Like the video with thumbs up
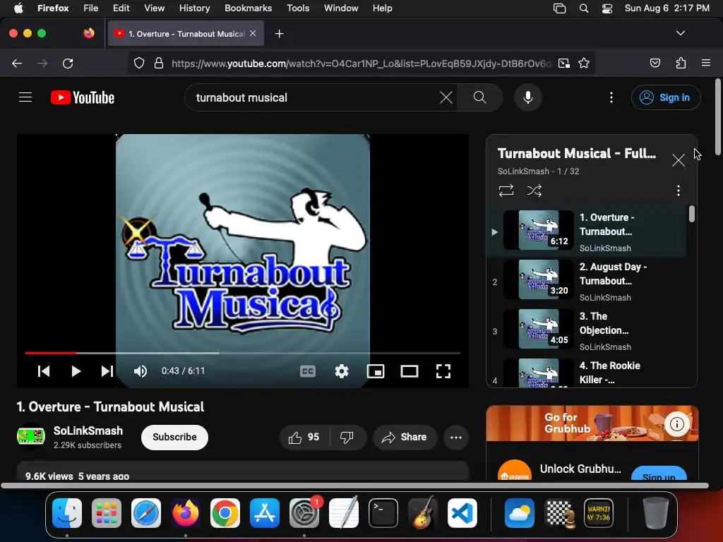 pos(304,437)
